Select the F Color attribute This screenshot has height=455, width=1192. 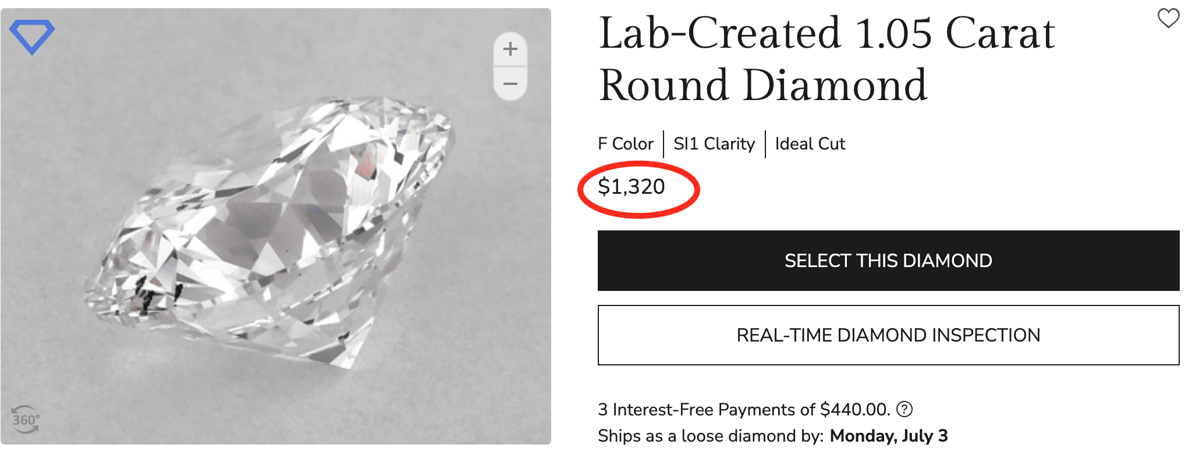tap(626, 144)
